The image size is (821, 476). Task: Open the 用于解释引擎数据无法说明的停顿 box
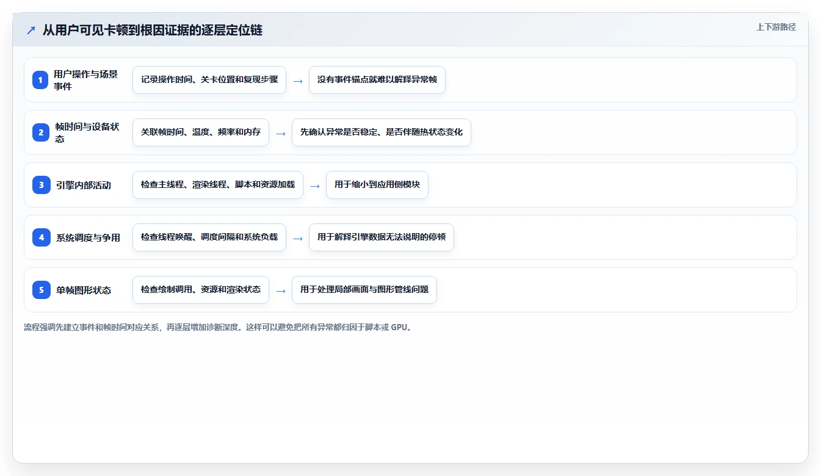pyautogui.click(x=382, y=237)
